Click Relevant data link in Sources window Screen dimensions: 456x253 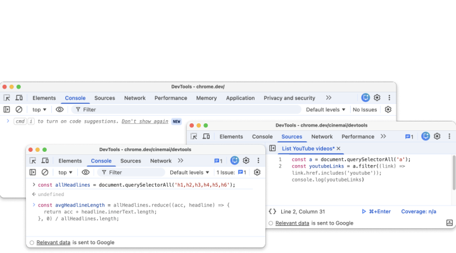[292, 223]
